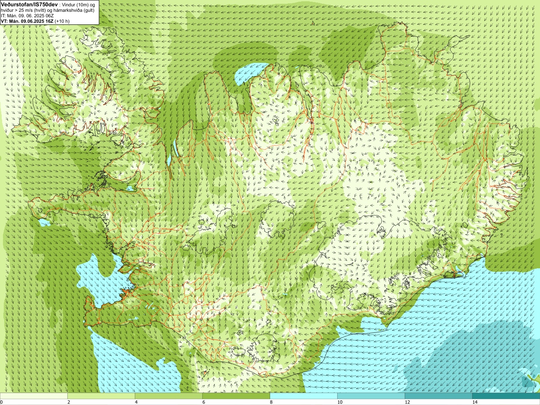Click the 'VT: Mán. 09.06.2025 16Z' line
Image resolution: width=540 pixels, height=405 pixels.
tap(27, 21)
